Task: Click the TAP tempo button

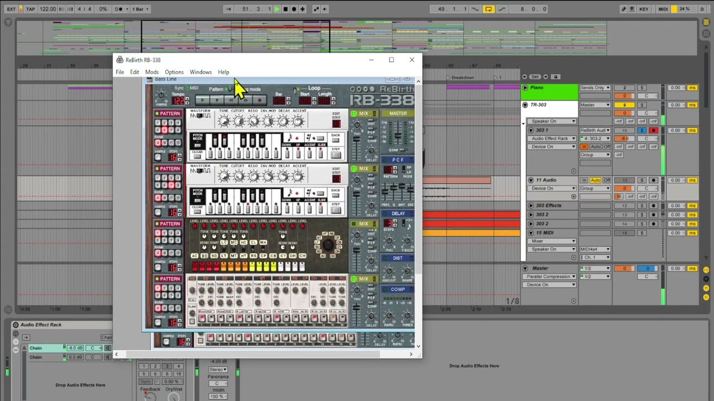Action: pos(30,9)
